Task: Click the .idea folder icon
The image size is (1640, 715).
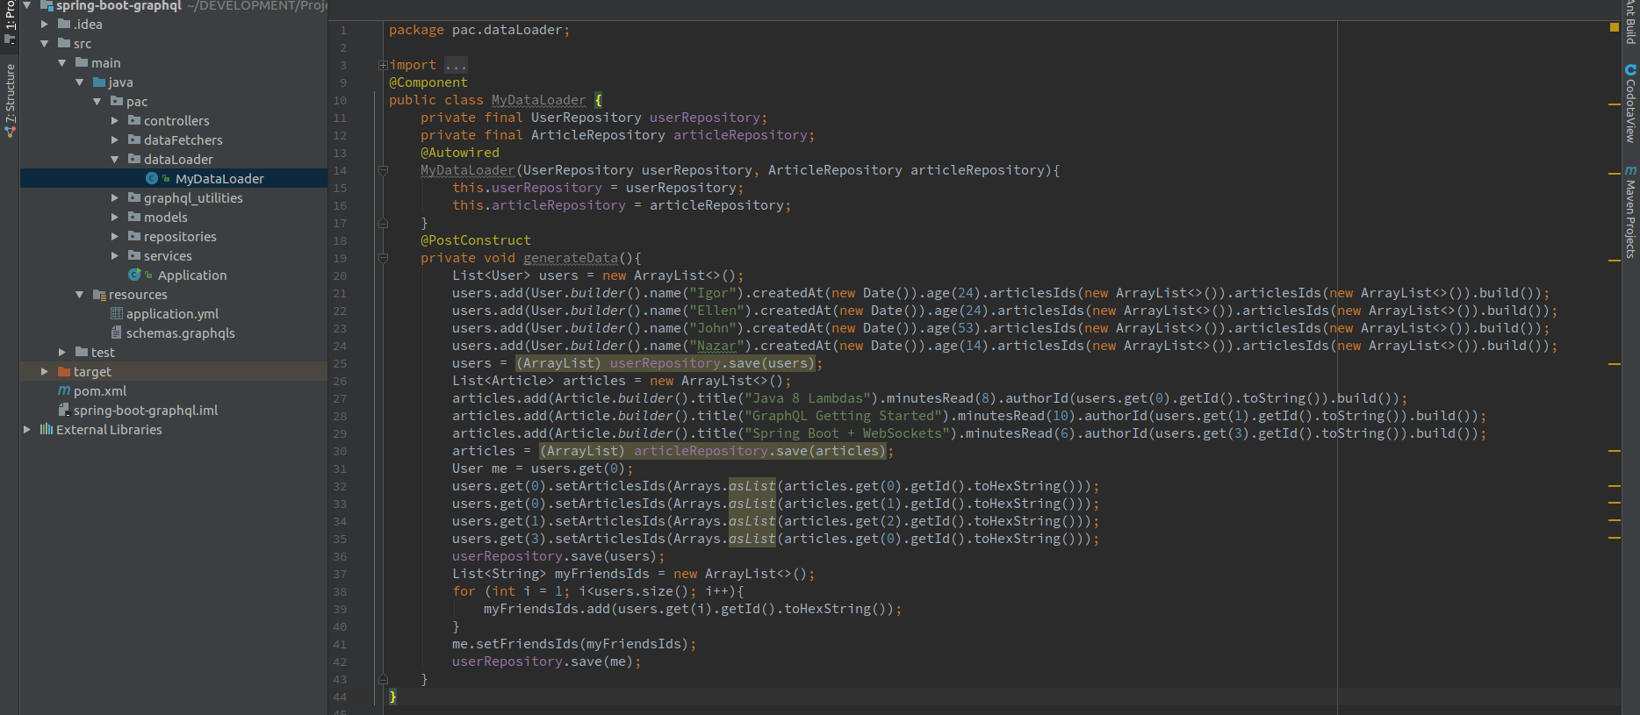Action: click(64, 24)
